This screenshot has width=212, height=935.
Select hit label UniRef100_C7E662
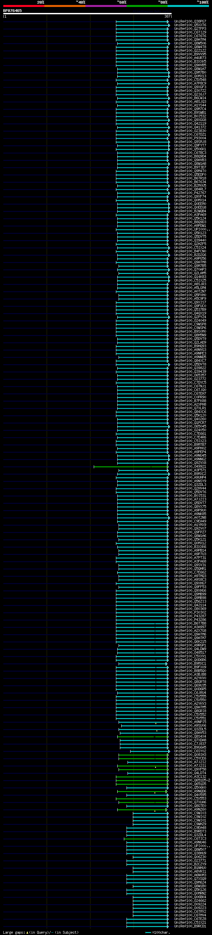[190, 572]
